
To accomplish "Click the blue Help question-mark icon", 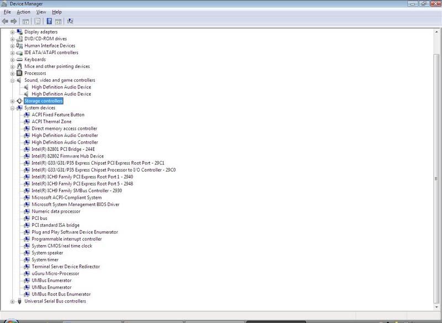I will [49, 21].
